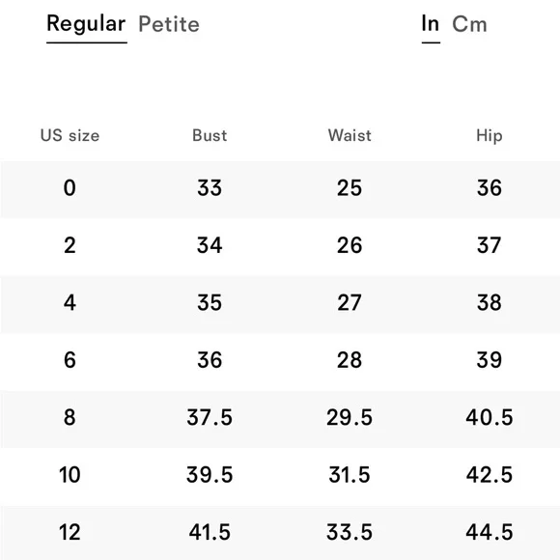
Task: Click the 44.5 hip measurement cell
Action: tap(490, 532)
